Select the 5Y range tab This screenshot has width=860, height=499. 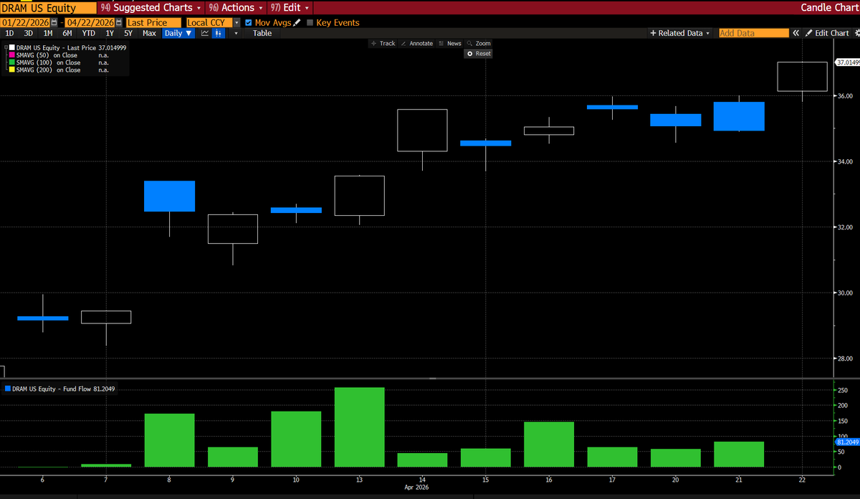(128, 33)
